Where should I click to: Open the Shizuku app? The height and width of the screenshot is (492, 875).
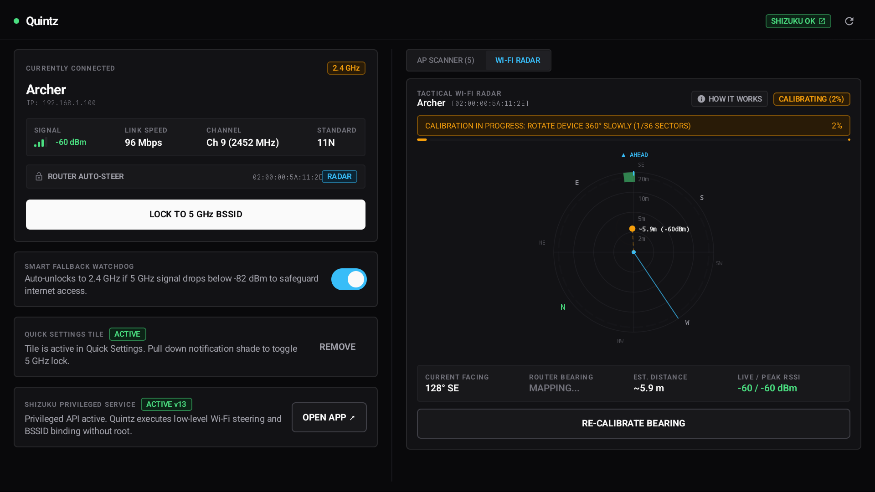pyautogui.click(x=329, y=417)
